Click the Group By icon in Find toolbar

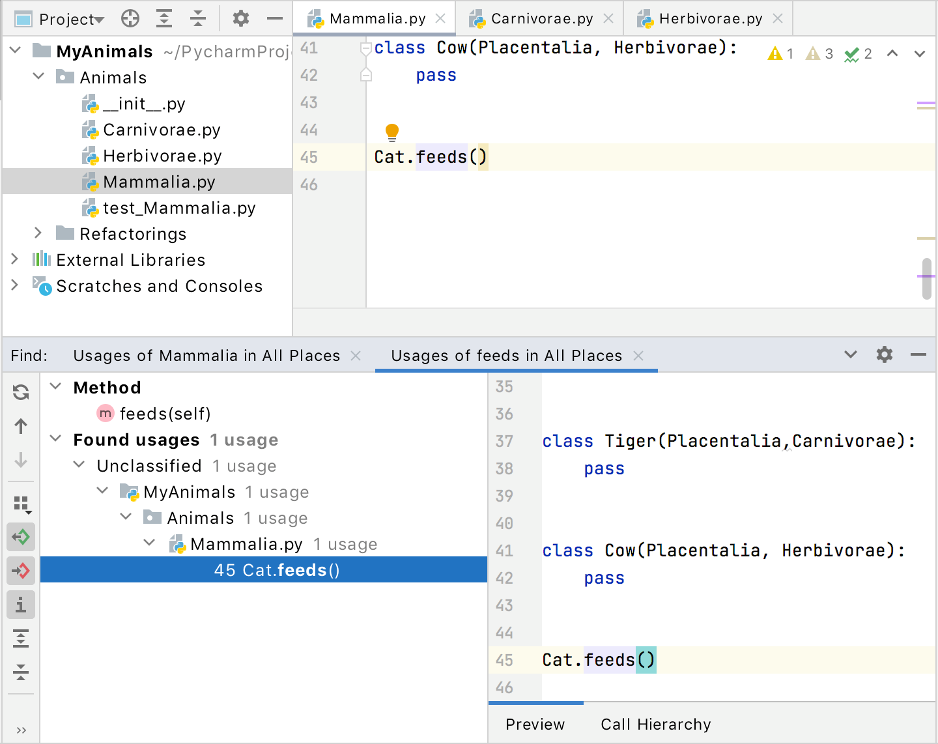click(x=21, y=504)
